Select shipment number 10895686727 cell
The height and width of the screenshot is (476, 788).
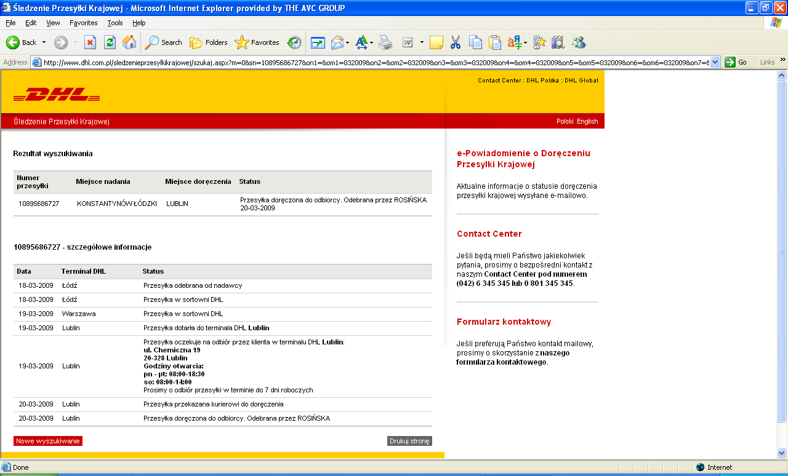point(39,204)
